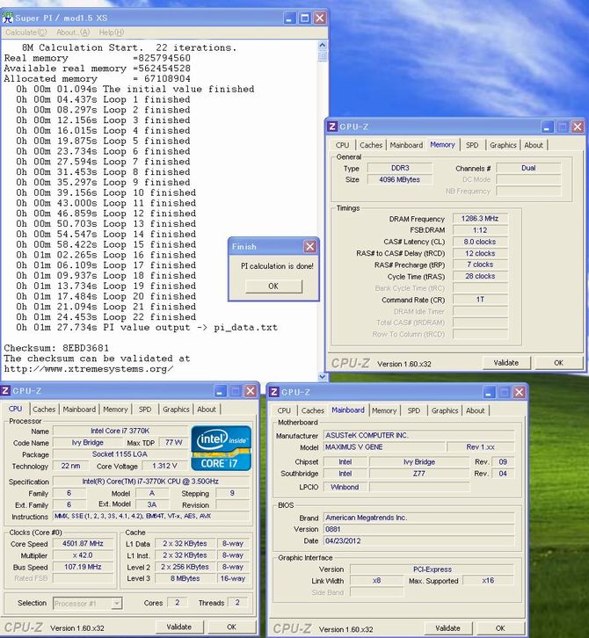Select Graphics tab in CPU window

(x=176, y=410)
